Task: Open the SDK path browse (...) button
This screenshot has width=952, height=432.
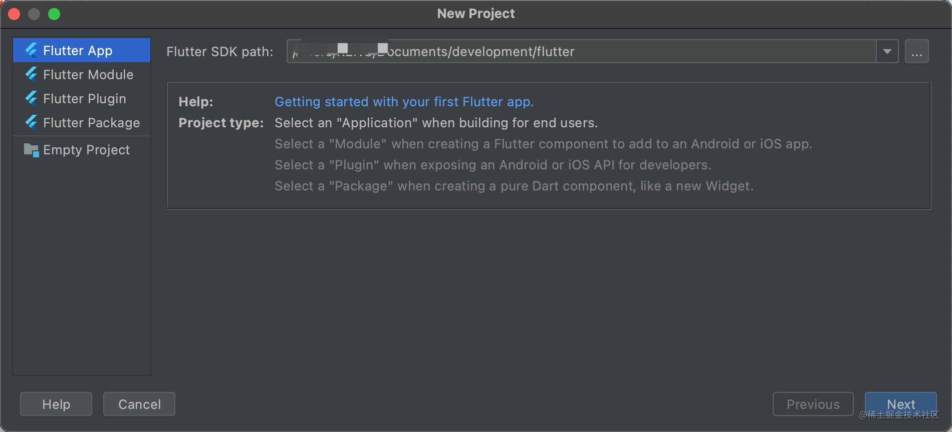Action: tap(916, 52)
